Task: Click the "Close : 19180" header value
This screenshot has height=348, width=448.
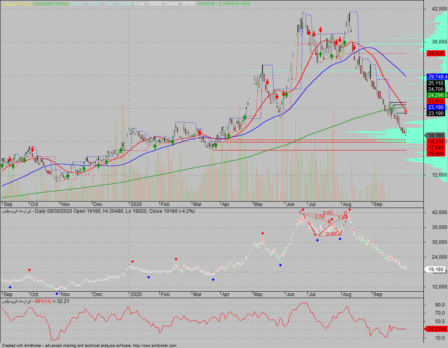Action: 180,4
